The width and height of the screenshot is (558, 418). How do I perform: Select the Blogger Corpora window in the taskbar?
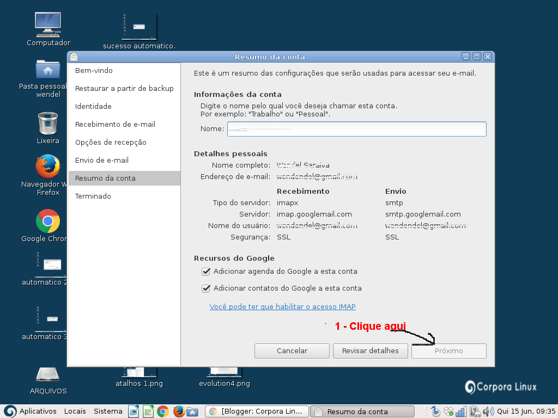point(256,411)
